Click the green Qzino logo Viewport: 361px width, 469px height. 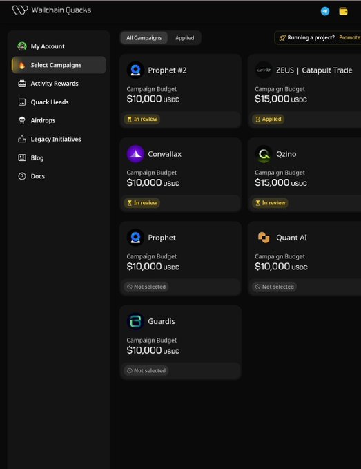click(264, 154)
